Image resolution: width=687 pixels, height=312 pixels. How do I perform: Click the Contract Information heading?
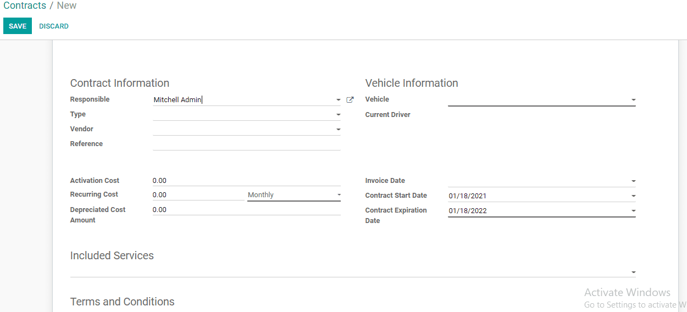(x=120, y=83)
